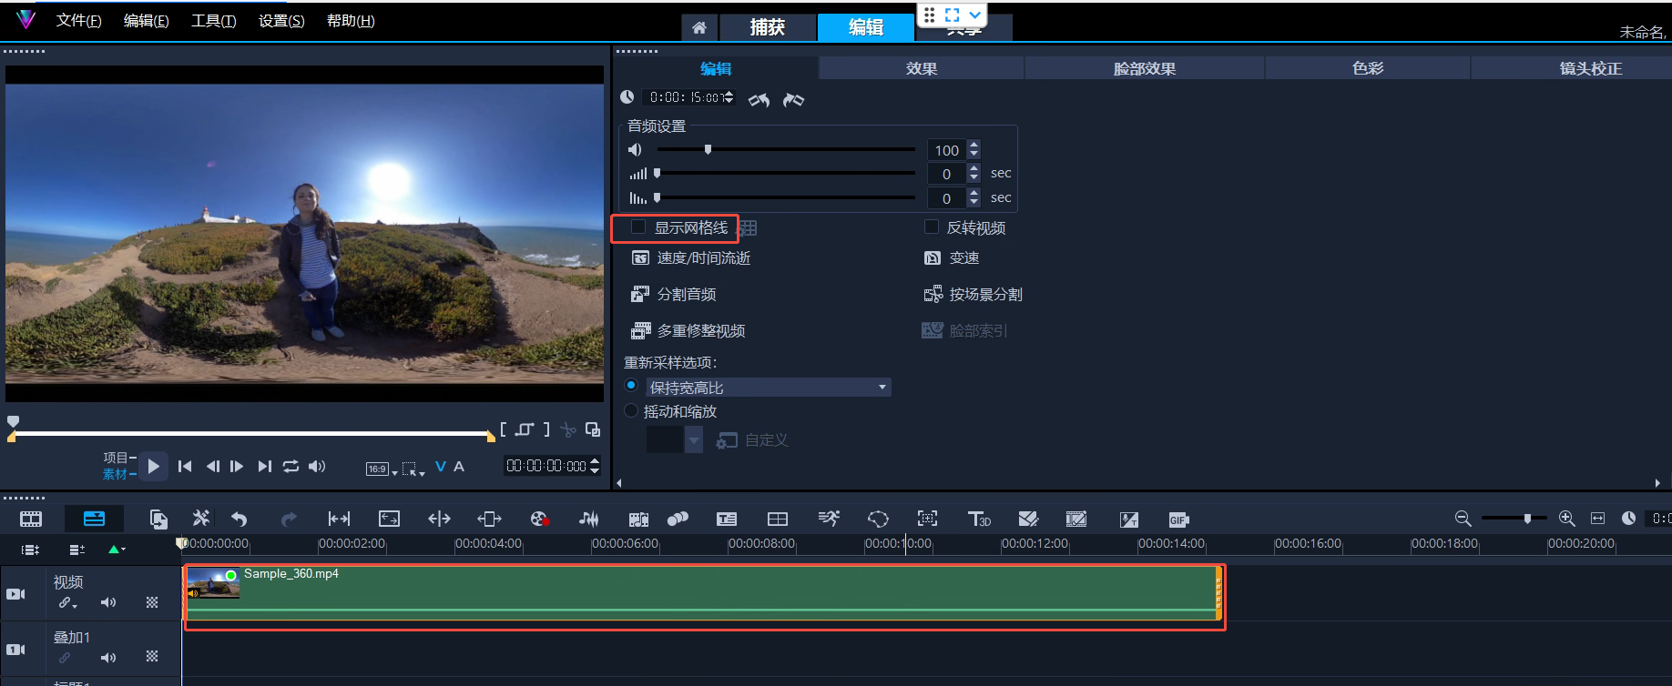Switch to timeline view icon
Viewport: 1672px width, 686px height.
coord(94,519)
